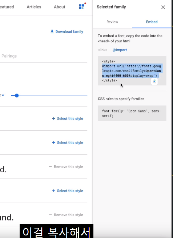Select the <link> embed option

point(102,50)
